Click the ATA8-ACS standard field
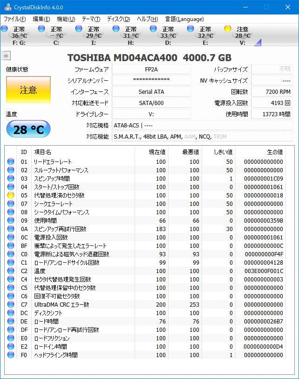The width and height of the screenshot is (299, 379). coord(202,125)
